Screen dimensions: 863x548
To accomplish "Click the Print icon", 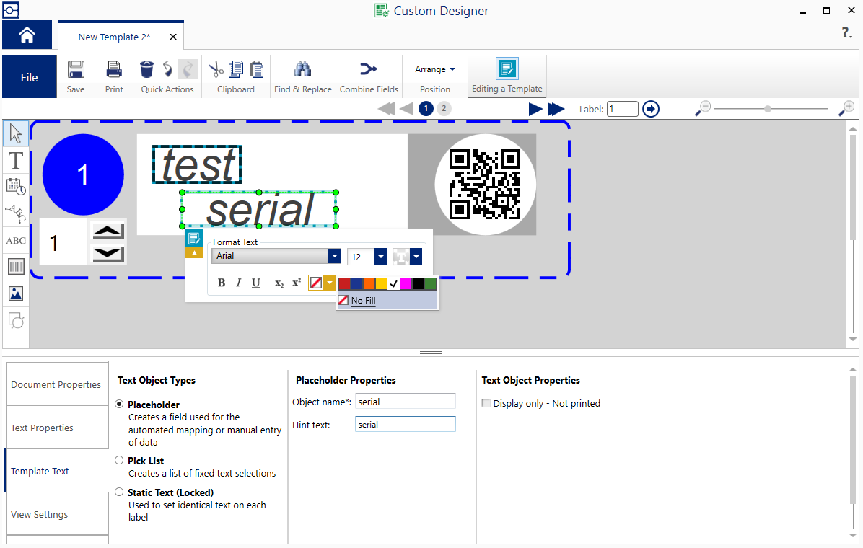I will point(114,70).
